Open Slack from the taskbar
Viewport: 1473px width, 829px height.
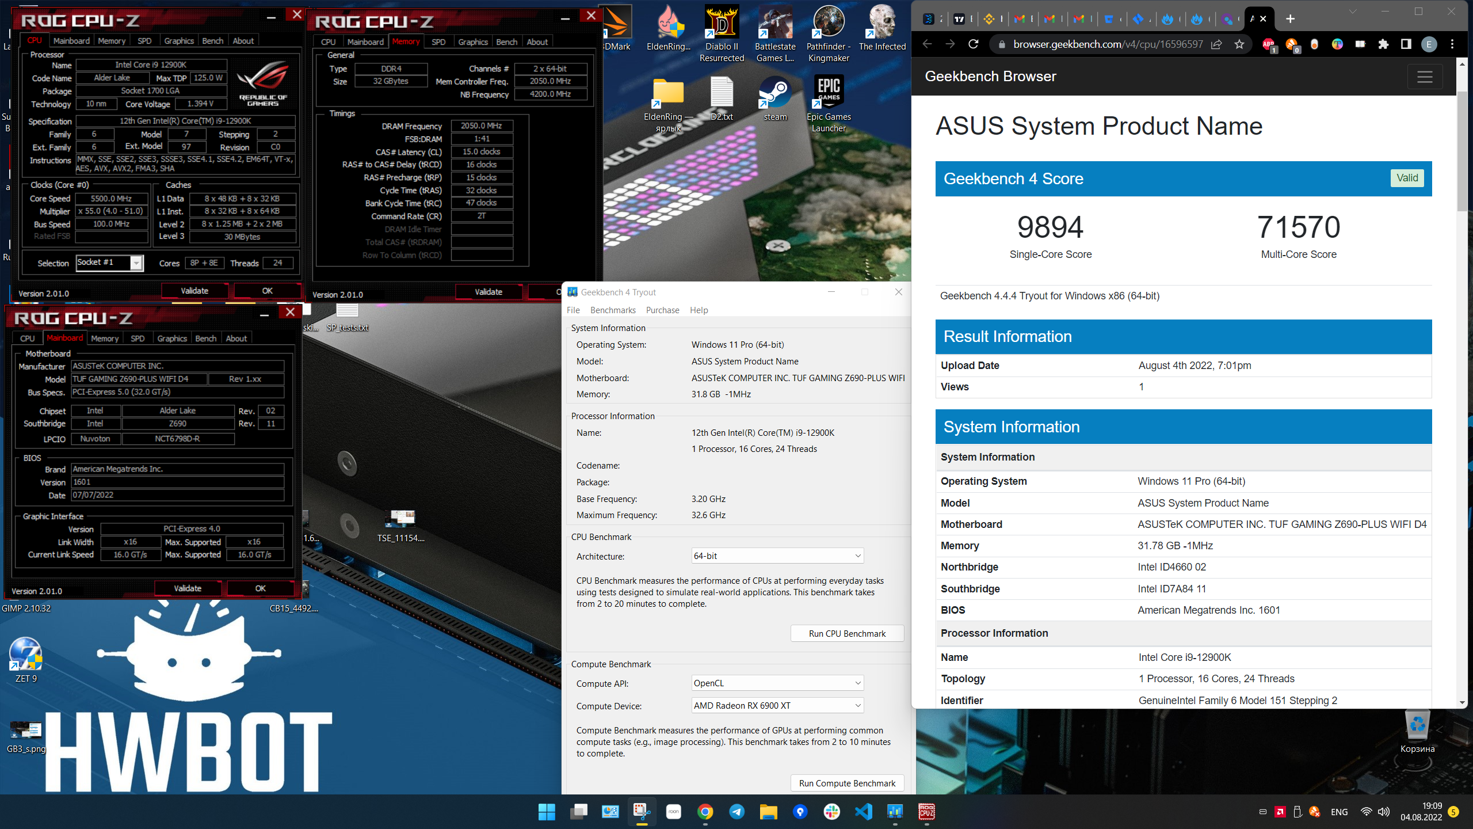coord(831,812)
